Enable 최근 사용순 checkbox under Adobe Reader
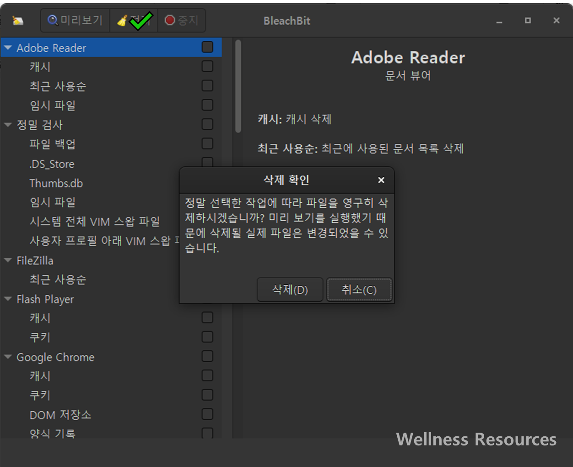The height and width of the screenshot is (467, 573). pyautogui.click(x=207, y=86)
